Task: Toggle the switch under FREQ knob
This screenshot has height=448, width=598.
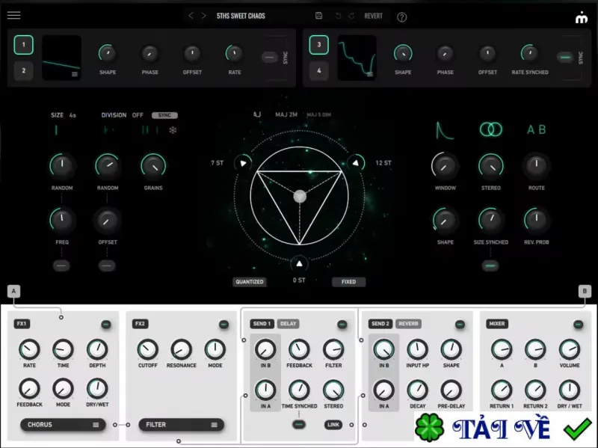Action: point(61,266)
